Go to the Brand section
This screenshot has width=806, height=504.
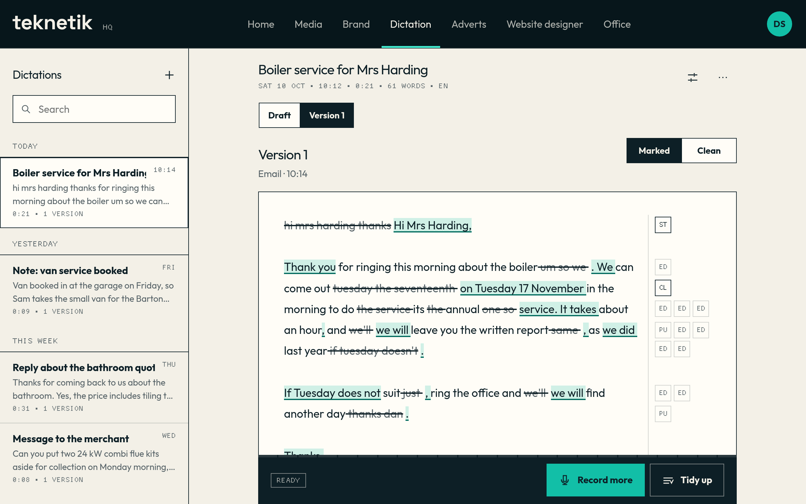coord(356,24)
